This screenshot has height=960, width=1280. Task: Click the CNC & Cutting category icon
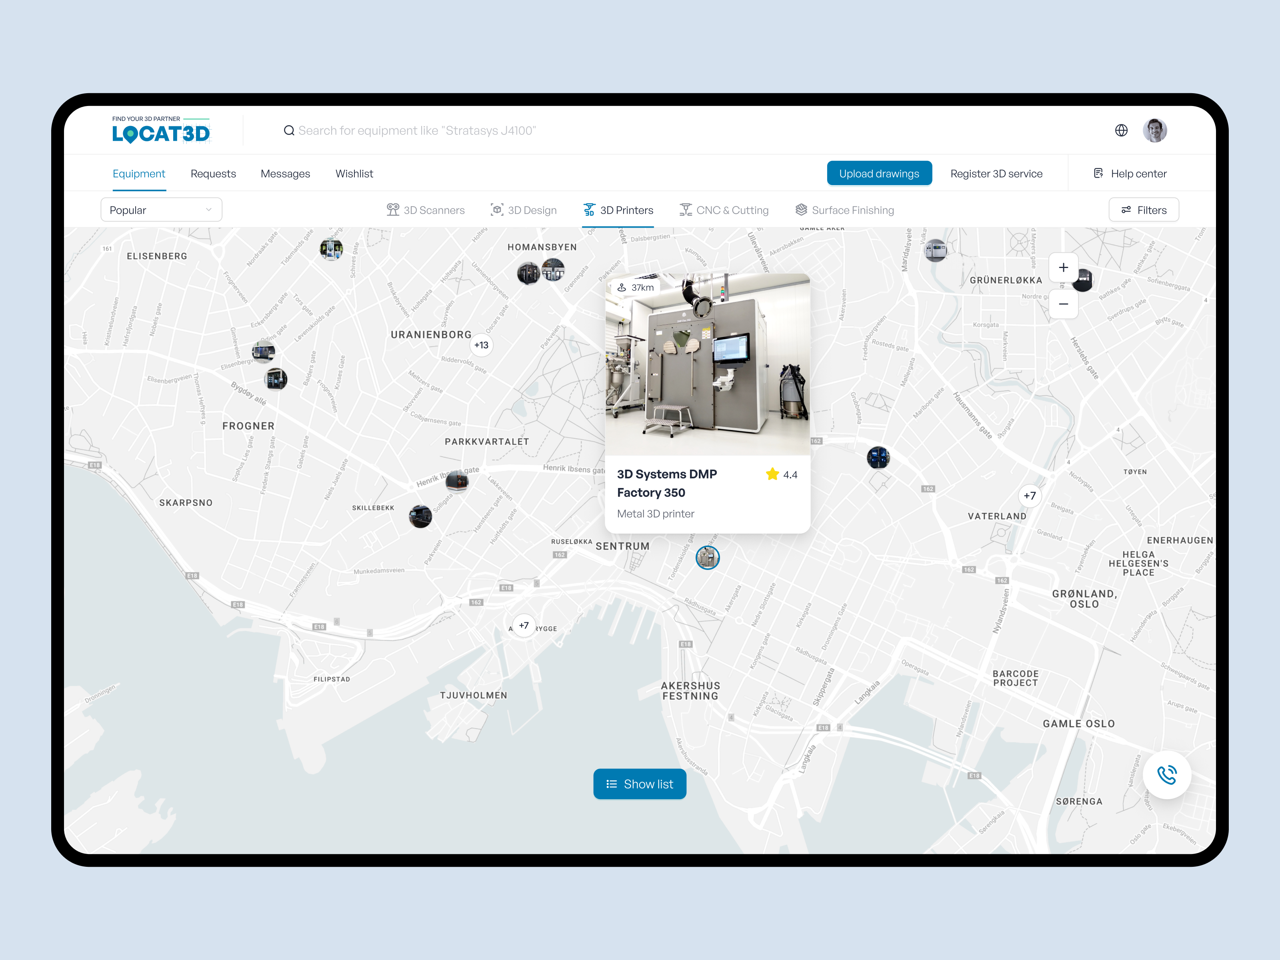tap(686, 210)
